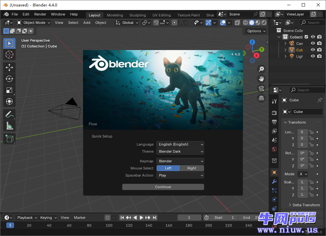Open the Theme dropdown
This screenshot has height=236, width=326.
(x=180, y=151)
